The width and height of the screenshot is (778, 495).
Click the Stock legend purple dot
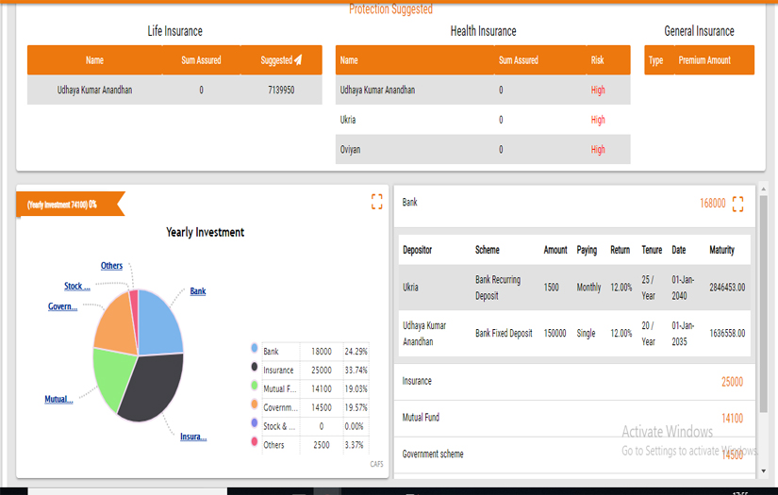255,422
